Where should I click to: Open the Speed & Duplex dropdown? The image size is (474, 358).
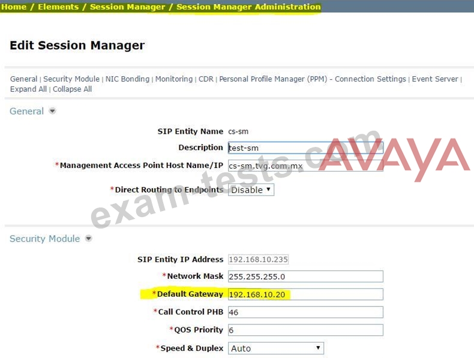[275, 348]
